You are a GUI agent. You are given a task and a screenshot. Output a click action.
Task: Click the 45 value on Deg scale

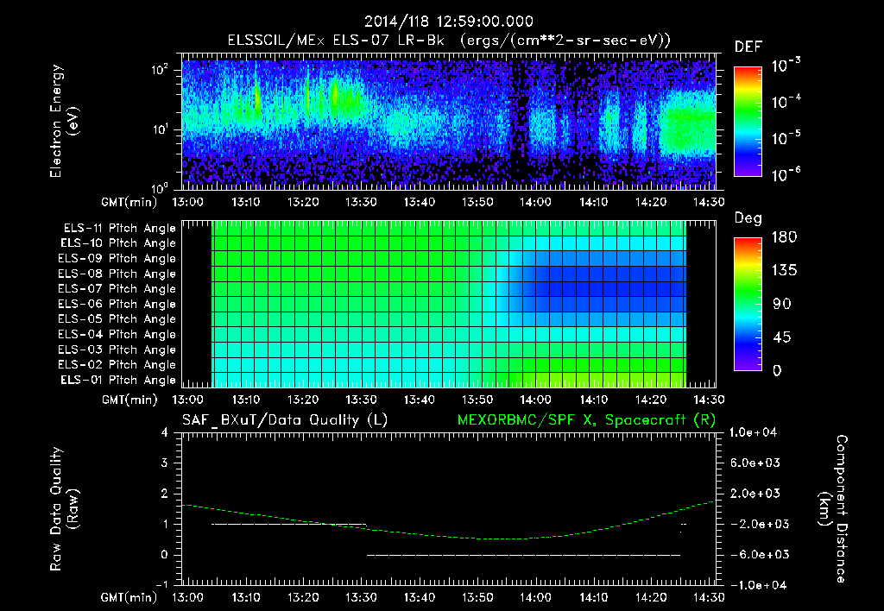coord(782,337)
